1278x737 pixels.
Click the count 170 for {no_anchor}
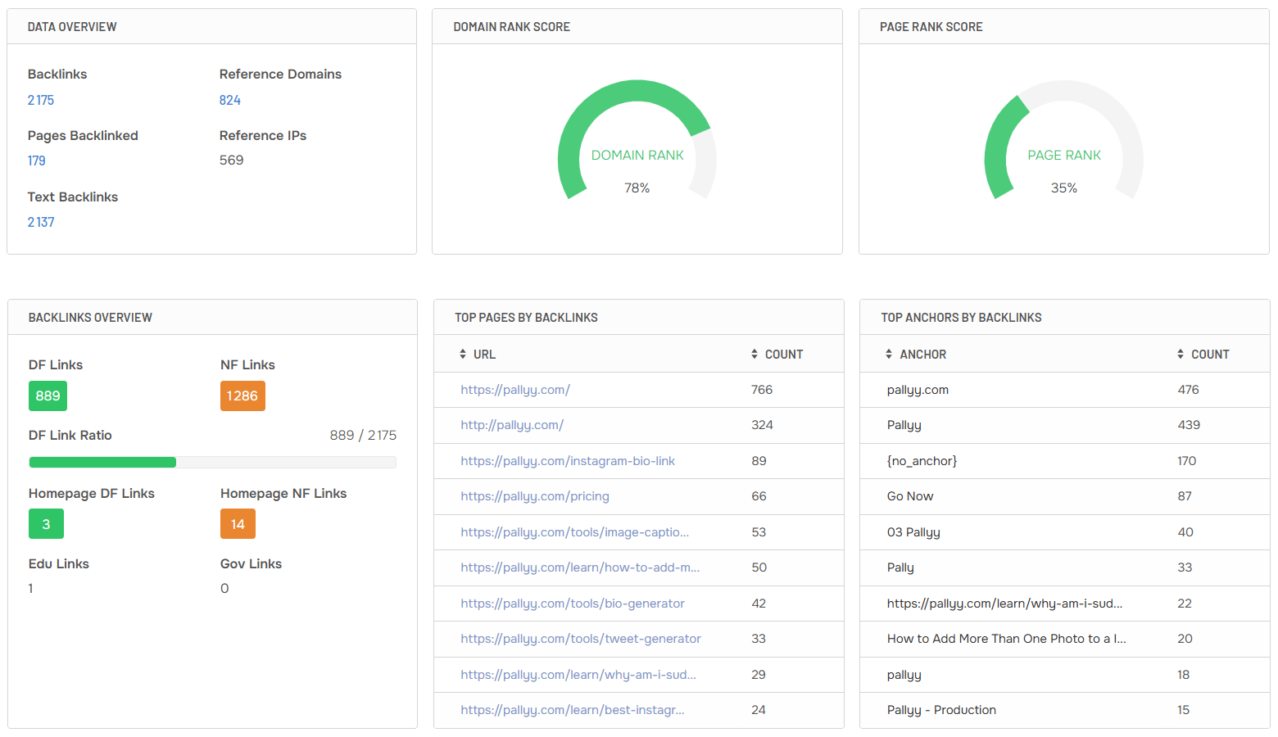point(1187,461)
